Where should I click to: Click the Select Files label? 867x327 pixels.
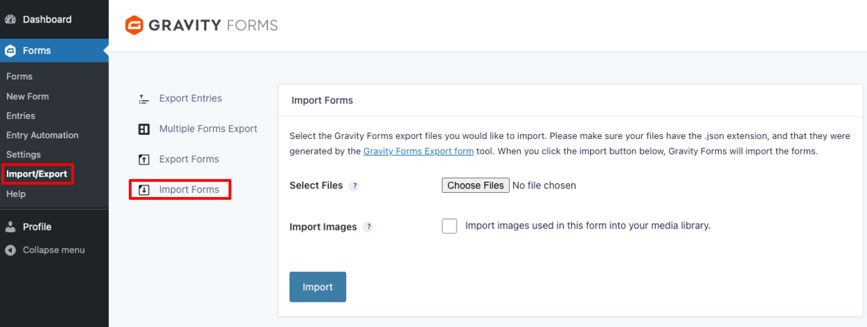(316, 185)
